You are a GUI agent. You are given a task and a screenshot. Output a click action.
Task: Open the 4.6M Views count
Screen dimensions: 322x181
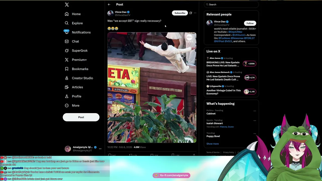(140, 147)
